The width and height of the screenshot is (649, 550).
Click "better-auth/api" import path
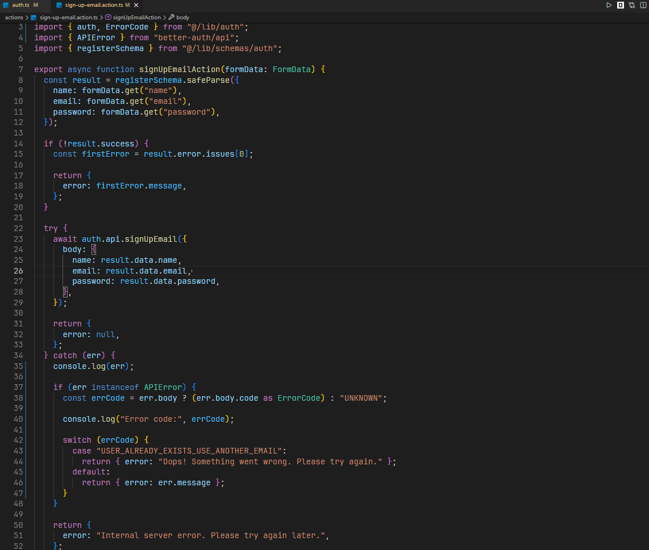194,37
